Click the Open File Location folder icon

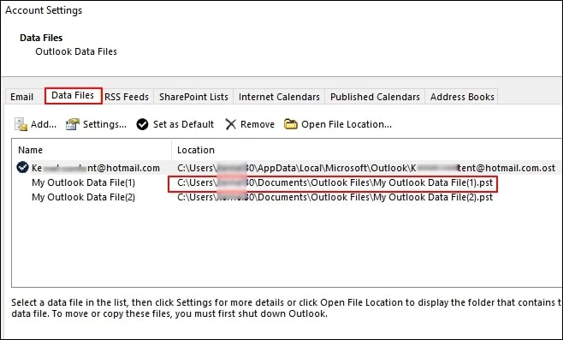coord(290,124)
